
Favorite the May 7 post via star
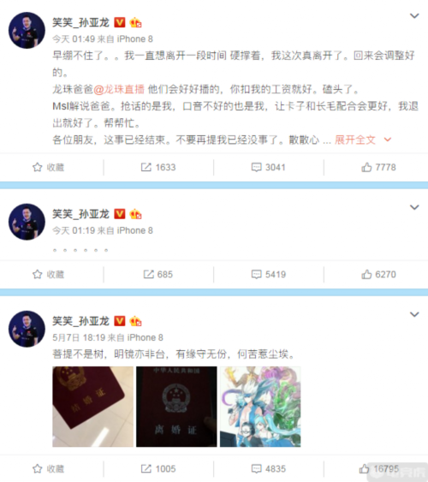pyautogui.click(x=48, y=469)
